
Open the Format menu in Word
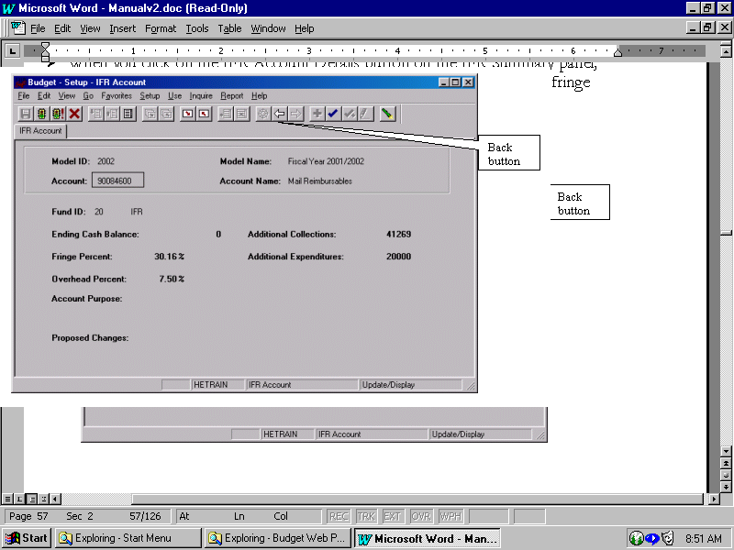pyautogui.click(x=161, y=28)
